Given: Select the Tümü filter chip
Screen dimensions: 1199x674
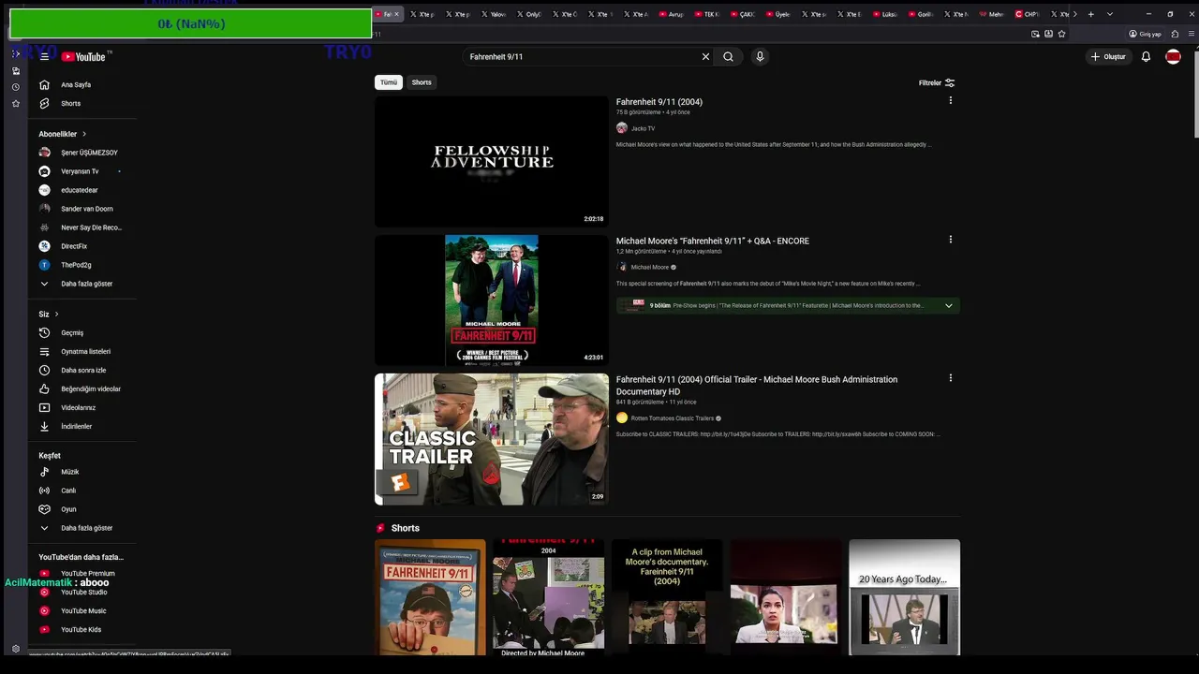Looking at the screenshot, I should click(x=388, y=82).
